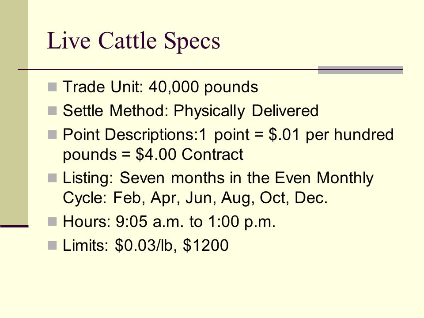Click the bullet square beside Limits
Viewport: 424px width, 318px height.
click(x=52, y=246)
